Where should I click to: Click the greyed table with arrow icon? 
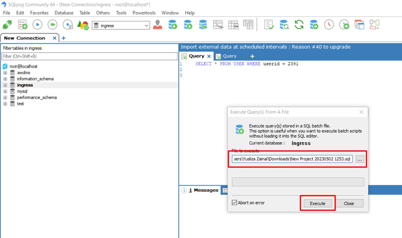[x=218, y=25]
